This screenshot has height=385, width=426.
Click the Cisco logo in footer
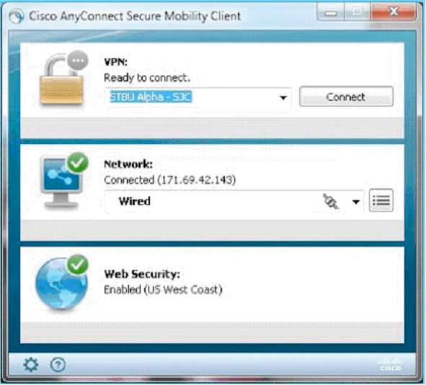391,364
